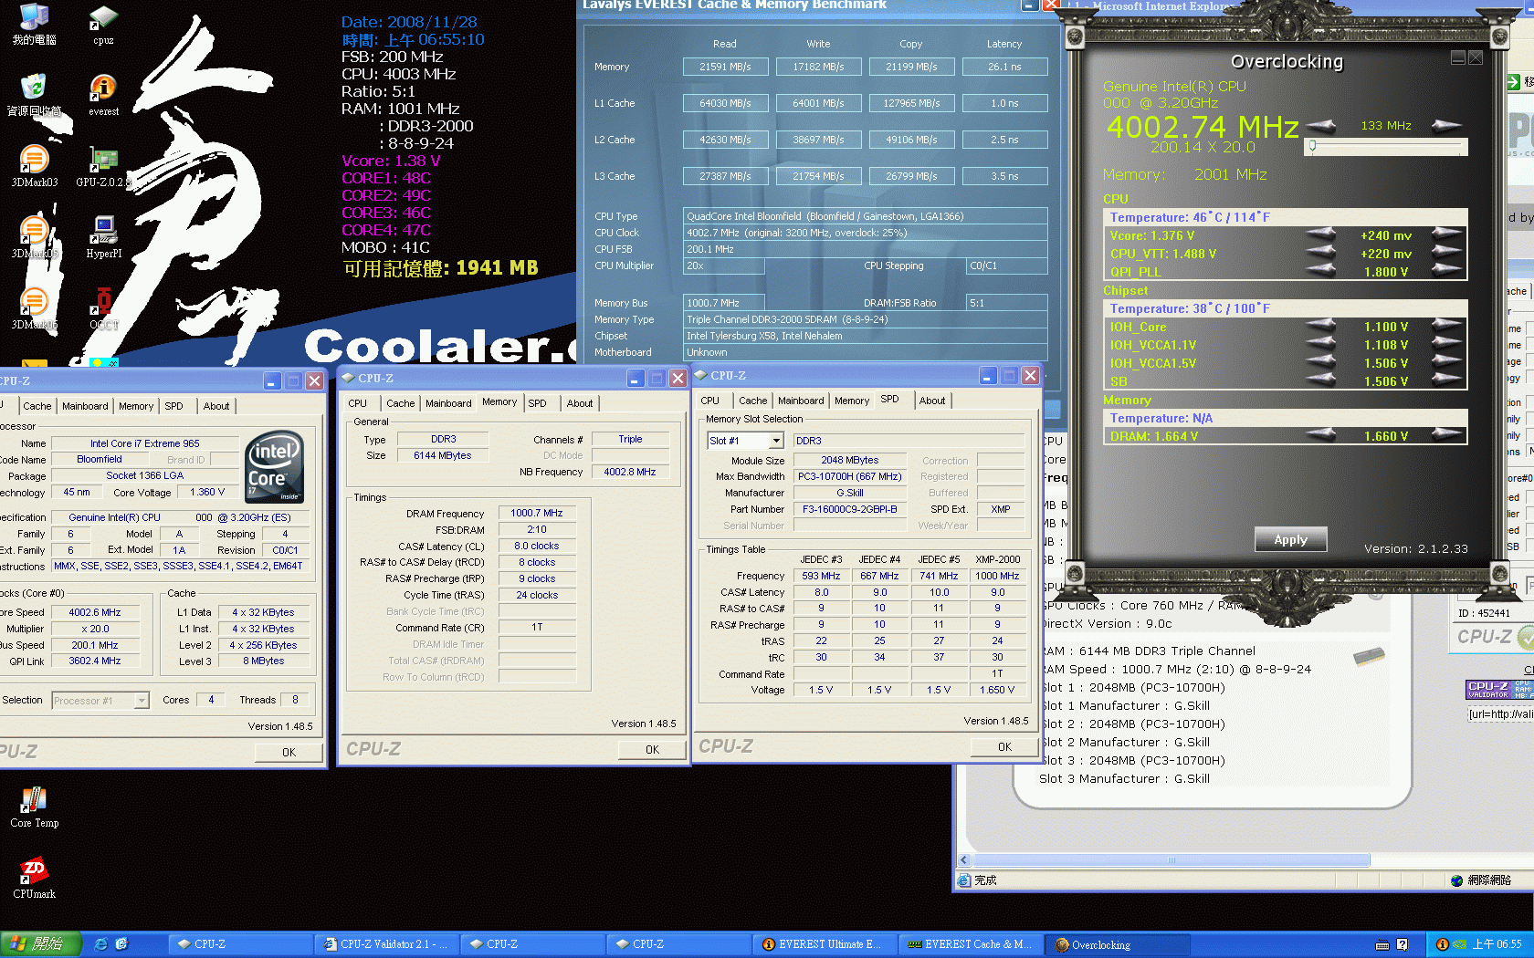Open Memory tab in the Core i7 CPU-Z window
1534x958 pixels.
tap(136, 406)
